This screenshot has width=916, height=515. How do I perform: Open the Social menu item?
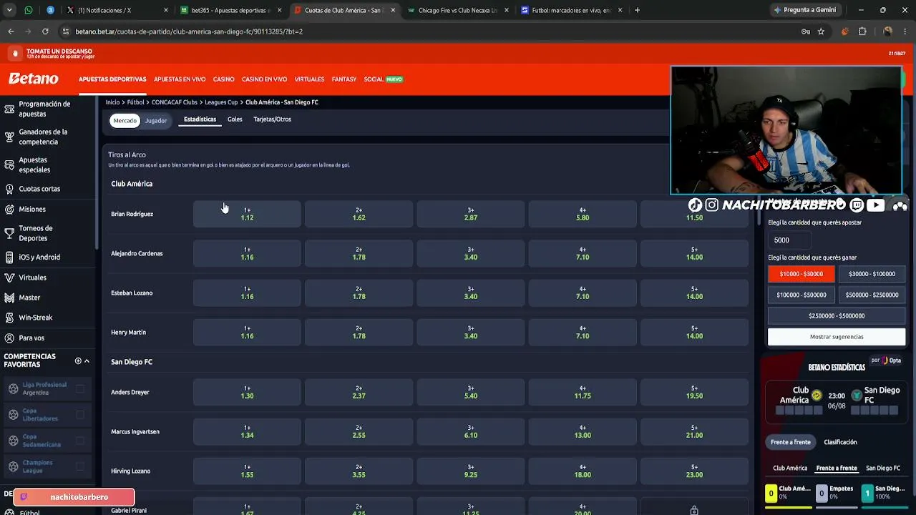click(x=383, y=79)
